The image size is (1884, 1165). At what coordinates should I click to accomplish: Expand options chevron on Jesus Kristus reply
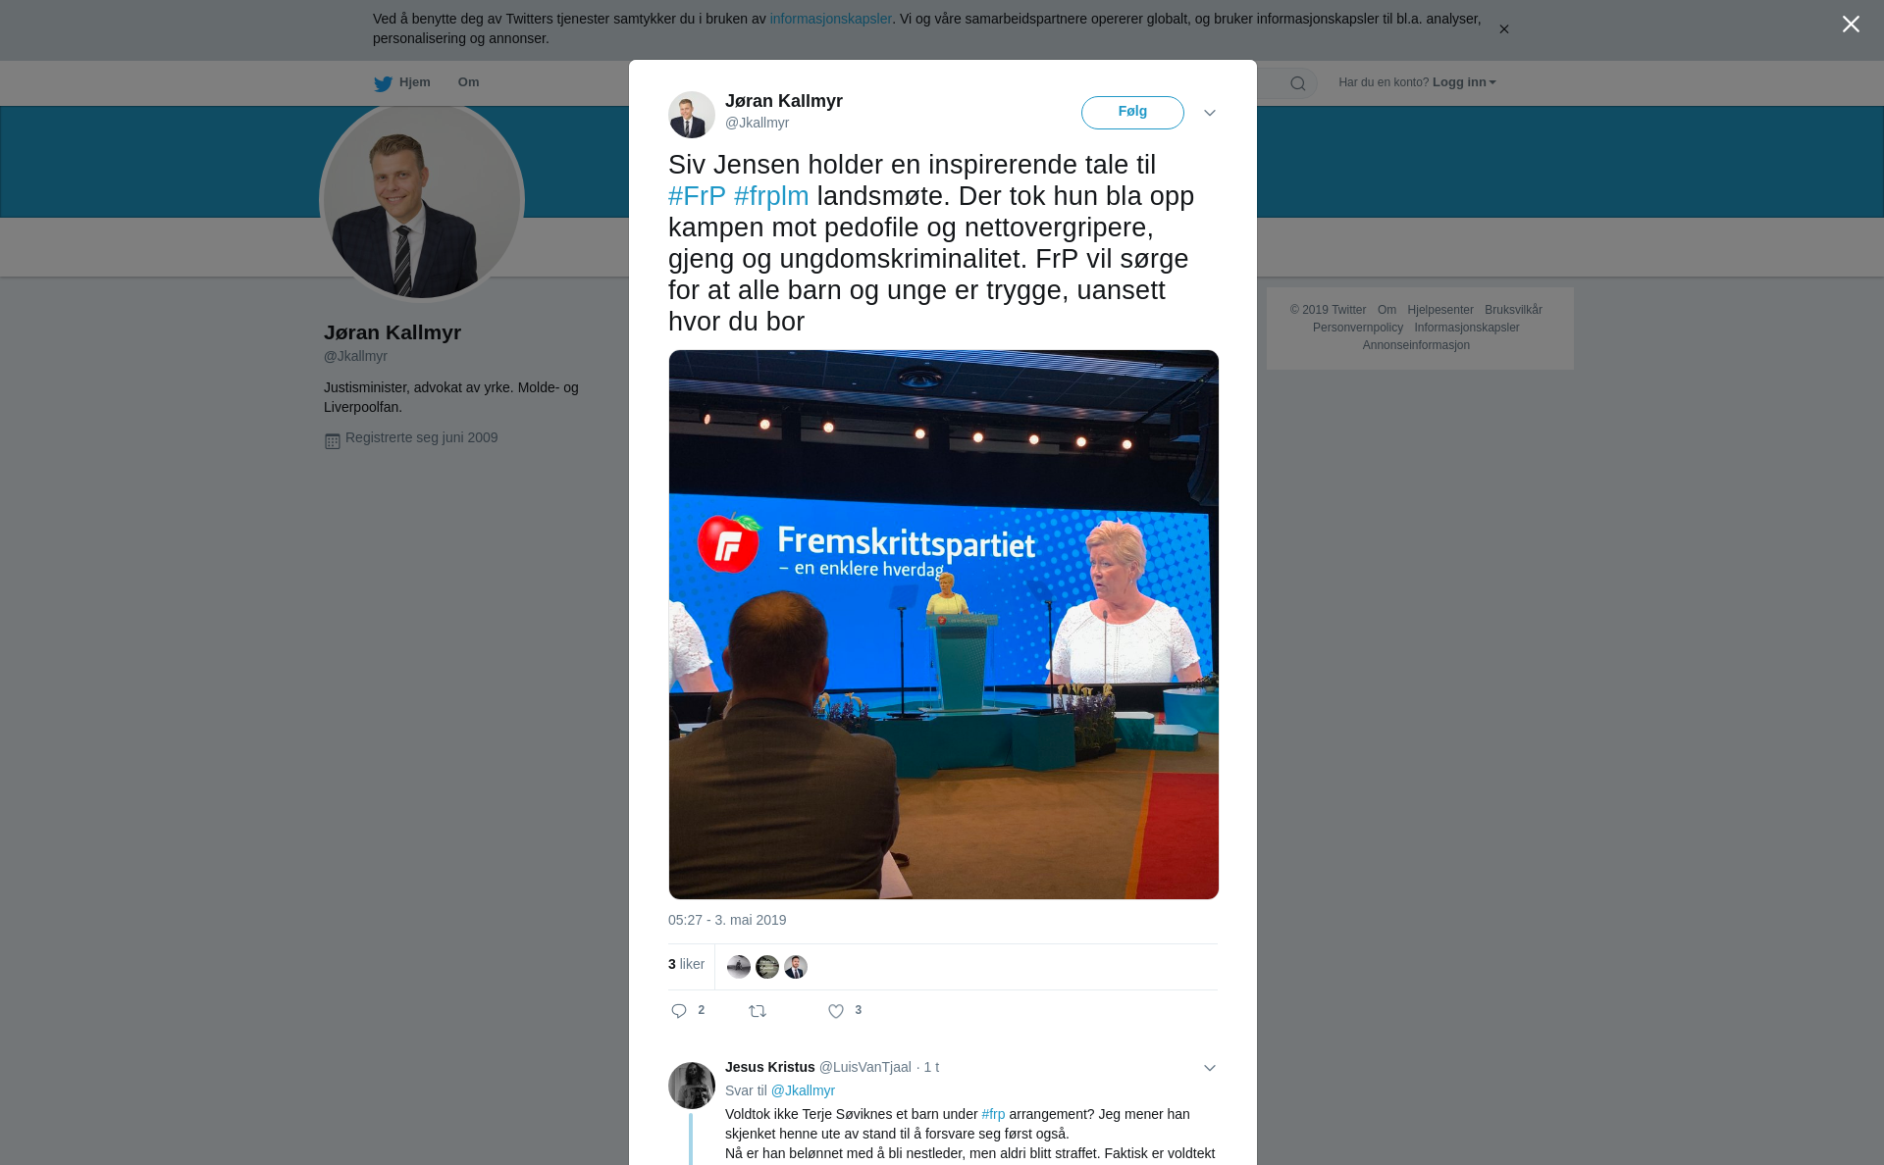[x=1210, y=1068]
